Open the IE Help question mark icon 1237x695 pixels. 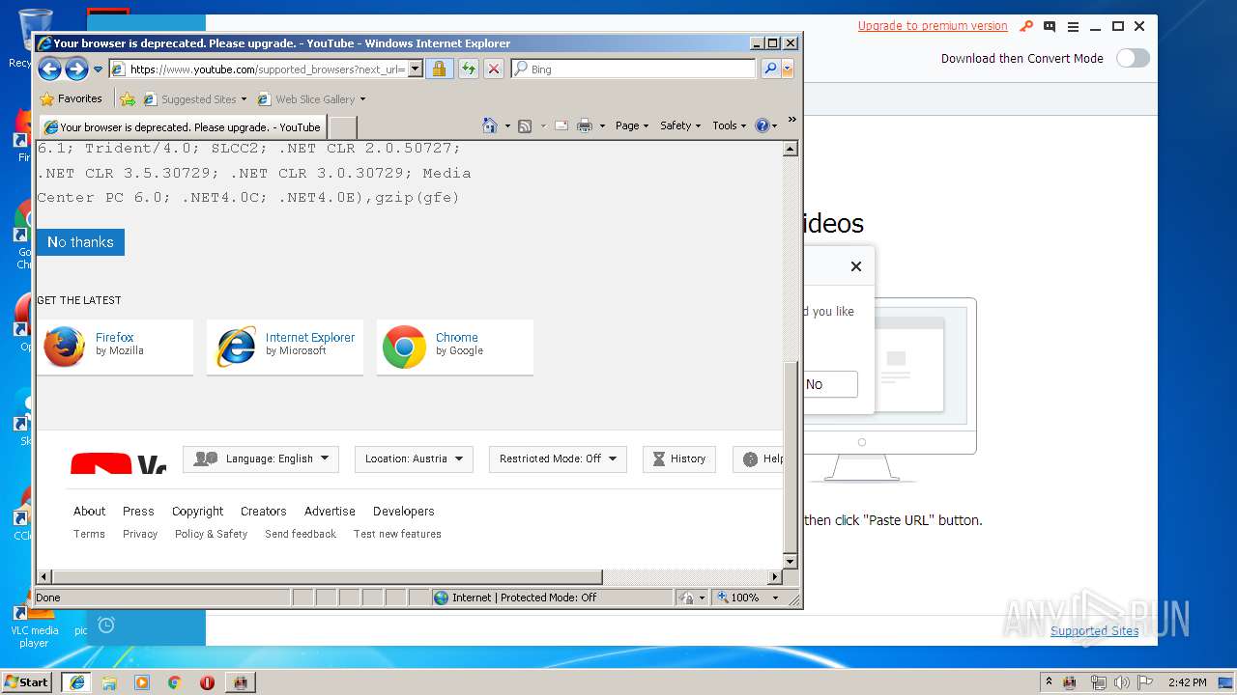(762, 125)
